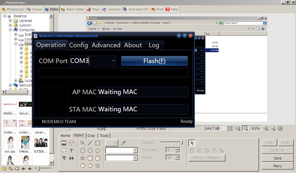Pick a color with the eyedropper
This screenshot has height=173, width=296.
[123, 143]
